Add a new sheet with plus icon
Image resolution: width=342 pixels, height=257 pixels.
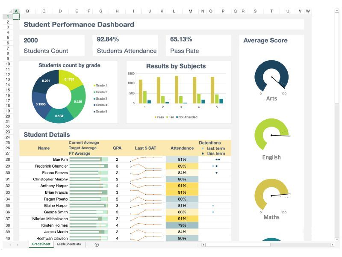97,245
